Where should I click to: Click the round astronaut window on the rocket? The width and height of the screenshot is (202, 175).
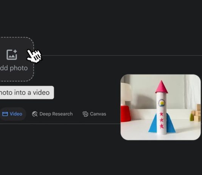[x=162, y=103]
